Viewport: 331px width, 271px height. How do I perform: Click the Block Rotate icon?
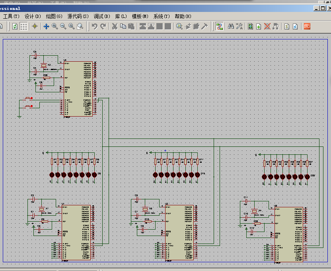point(160,26)
